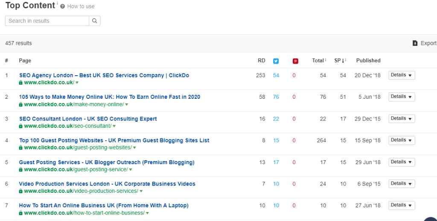This screenshot has height=221, width=437.
Task: Click the lock icon for seo-consultant URL
Action: point(20,126)
